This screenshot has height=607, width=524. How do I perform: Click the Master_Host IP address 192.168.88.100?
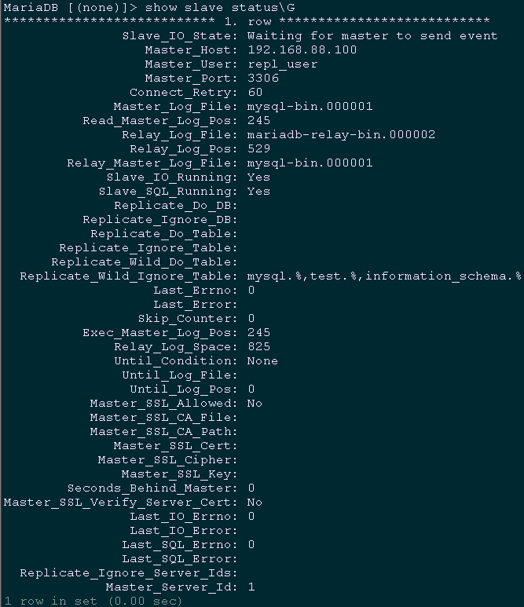click(302, 49)
